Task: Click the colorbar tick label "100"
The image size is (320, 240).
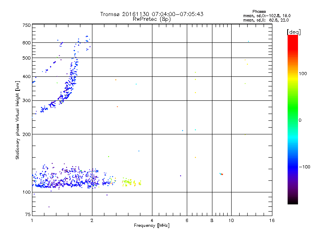Action: click(x=303, y=74)
